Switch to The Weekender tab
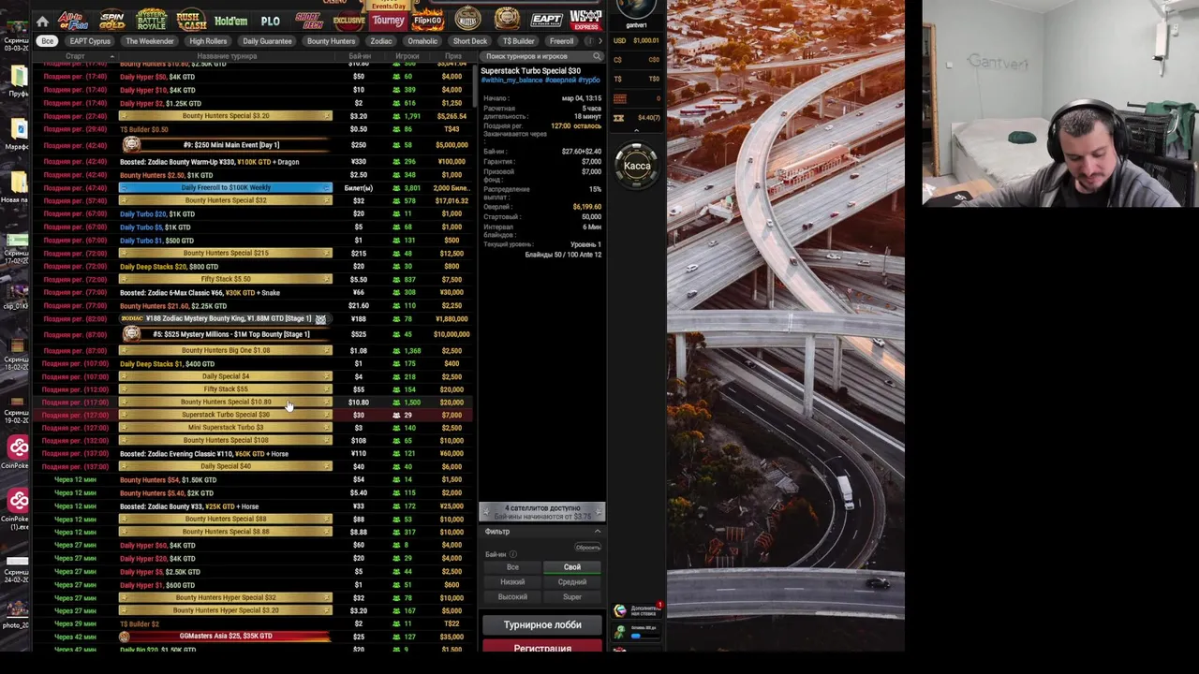Viewport: 1199px width, 674px height. point(150,41)
